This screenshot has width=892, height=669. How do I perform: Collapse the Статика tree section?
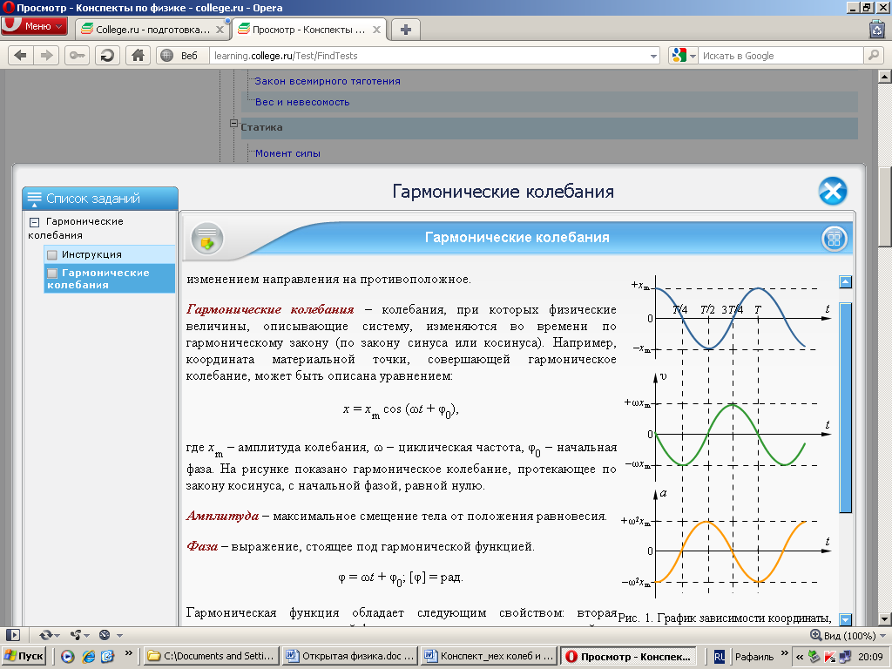click(233, 124)
